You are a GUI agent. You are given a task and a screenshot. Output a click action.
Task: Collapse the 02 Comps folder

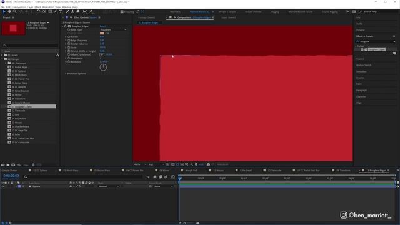pos(2,59)
